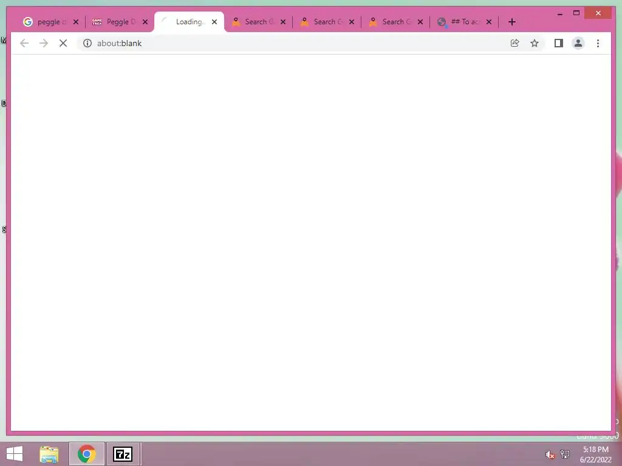Open the taskbar clock showing 5:18 PM
Image resolution: width=622 pixels, height=466 pixels.
pos(595,454)
